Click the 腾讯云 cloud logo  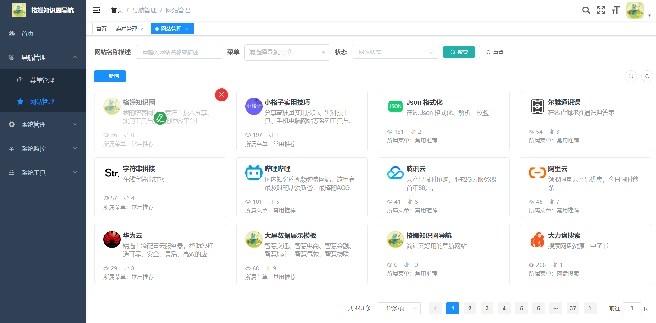pos(395,173)
